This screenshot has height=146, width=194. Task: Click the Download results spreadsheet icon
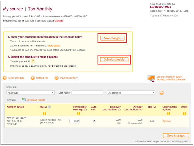tap(24, 100)
